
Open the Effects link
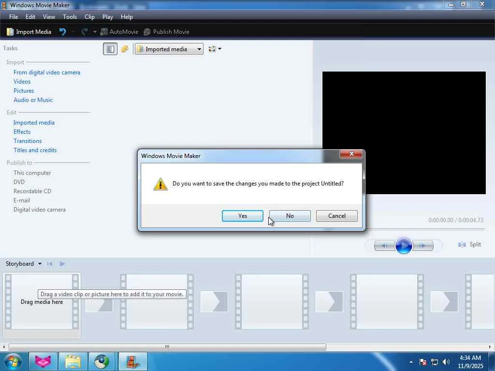click(x=22, y=131)
